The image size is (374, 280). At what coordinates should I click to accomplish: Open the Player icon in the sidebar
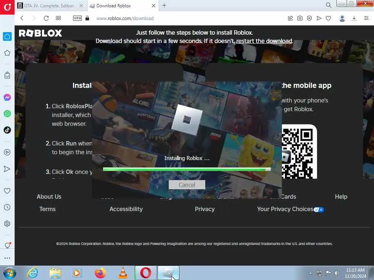pos(7,152)
